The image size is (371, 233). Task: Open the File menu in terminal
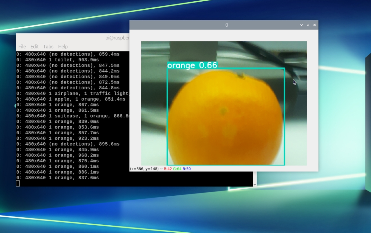[x=22, y=47]
